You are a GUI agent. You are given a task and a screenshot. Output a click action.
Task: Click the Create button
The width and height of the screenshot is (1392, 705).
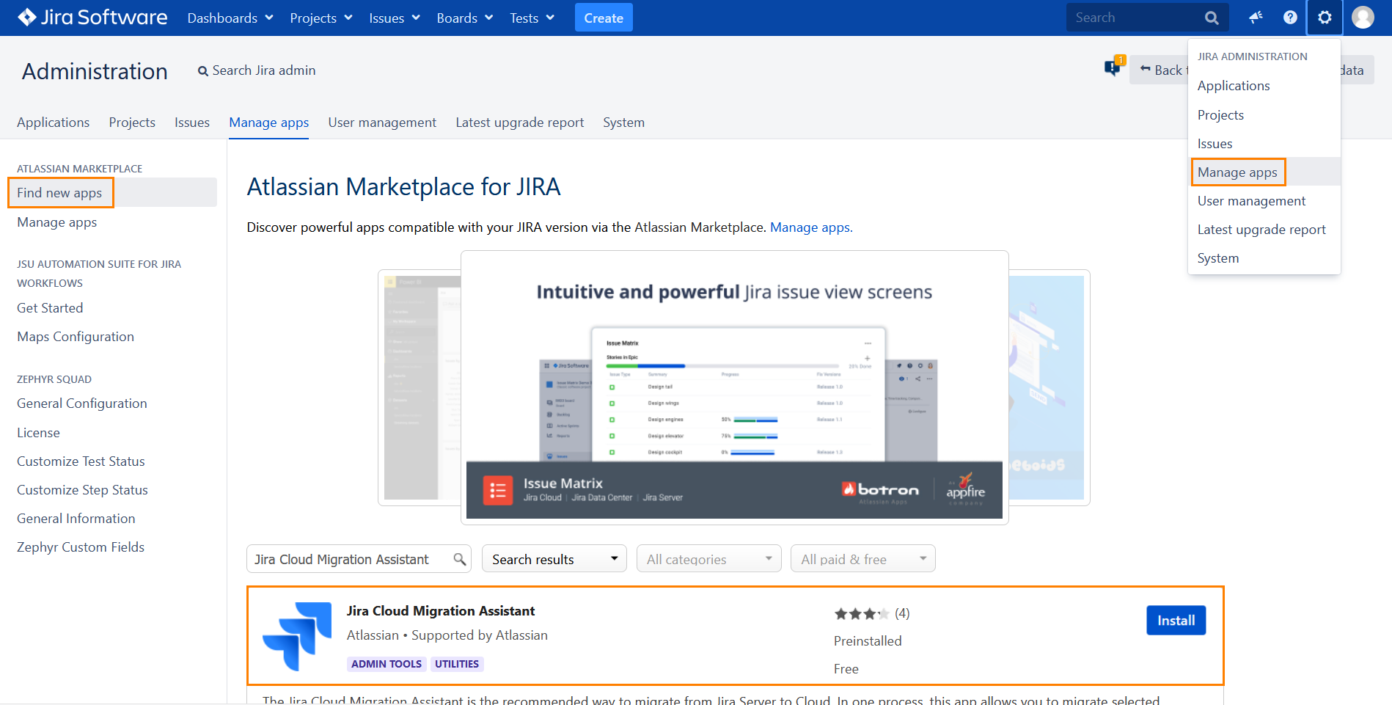604,18
